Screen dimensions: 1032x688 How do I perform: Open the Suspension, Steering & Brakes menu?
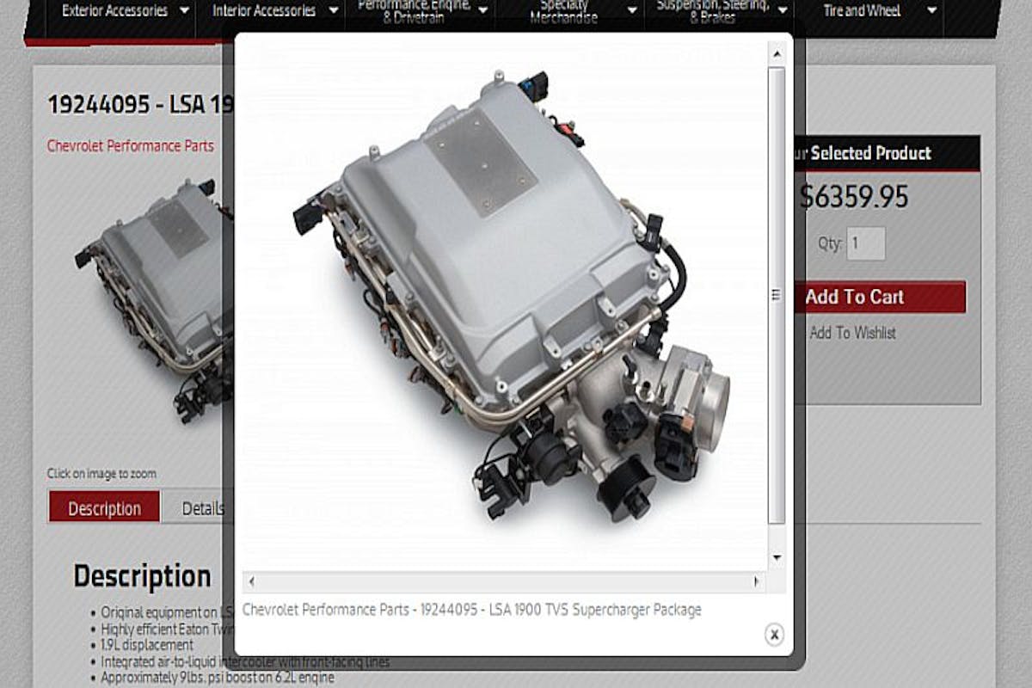pos(710,11)
